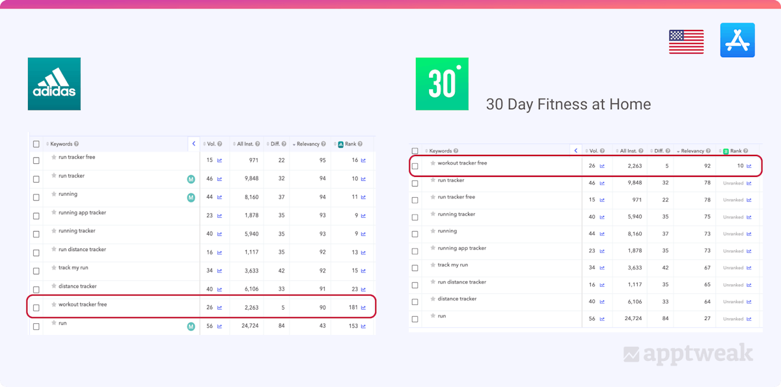Image resolution: width=781 pixels, height=387 pixels.
Task: Click 'track my run' keyword in 30 Day Fitness table
Action: tap(452, 265)
